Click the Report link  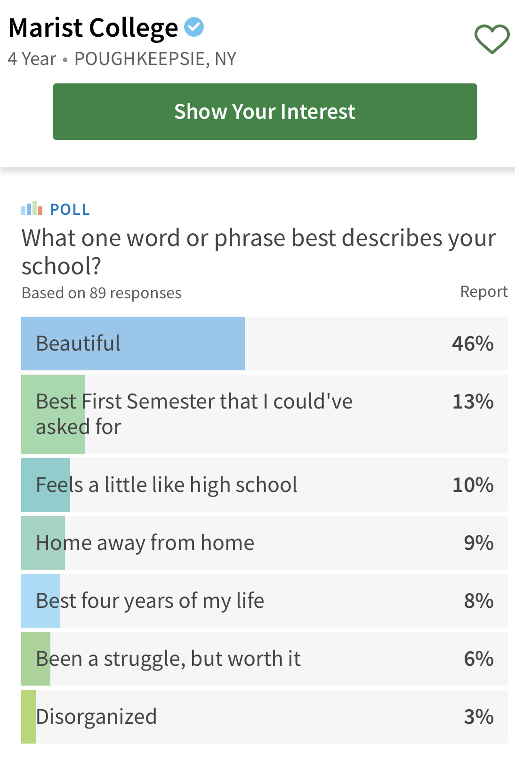[484, 292]
